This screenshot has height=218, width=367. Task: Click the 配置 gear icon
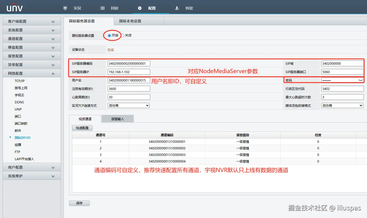140,8
